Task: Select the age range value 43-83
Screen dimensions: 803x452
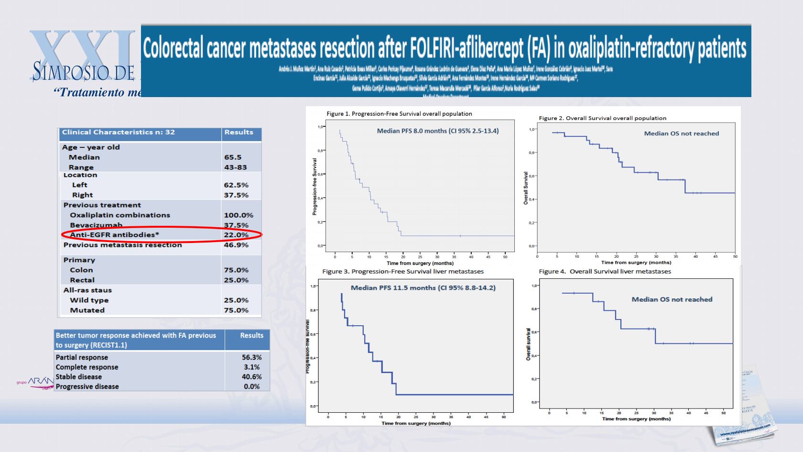Action: 236,167
